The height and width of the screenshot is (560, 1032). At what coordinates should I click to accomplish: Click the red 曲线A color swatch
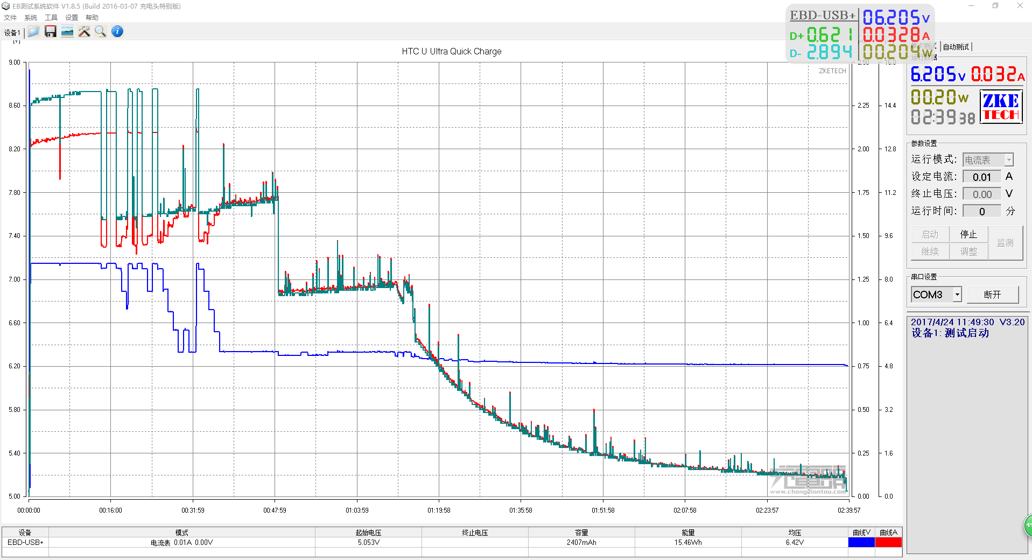[888, 542]
